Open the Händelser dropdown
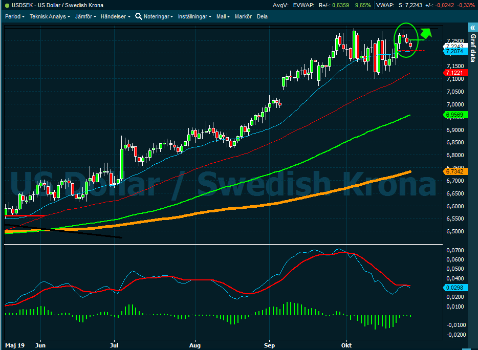This screenshot has width=478, height=350. point(115,16)
